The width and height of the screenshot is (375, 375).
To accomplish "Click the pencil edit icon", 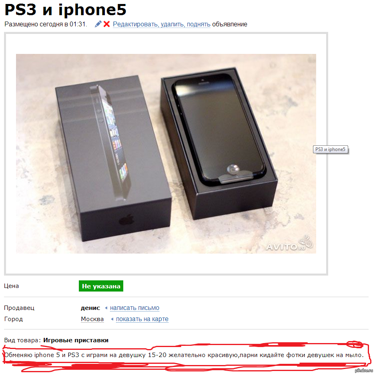I will tap(98, 24).
